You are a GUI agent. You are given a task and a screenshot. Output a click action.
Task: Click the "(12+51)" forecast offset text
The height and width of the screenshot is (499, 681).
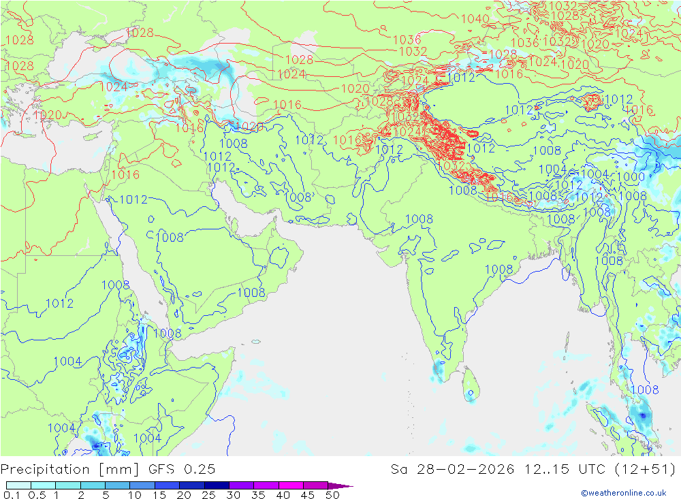pos(646,469)
